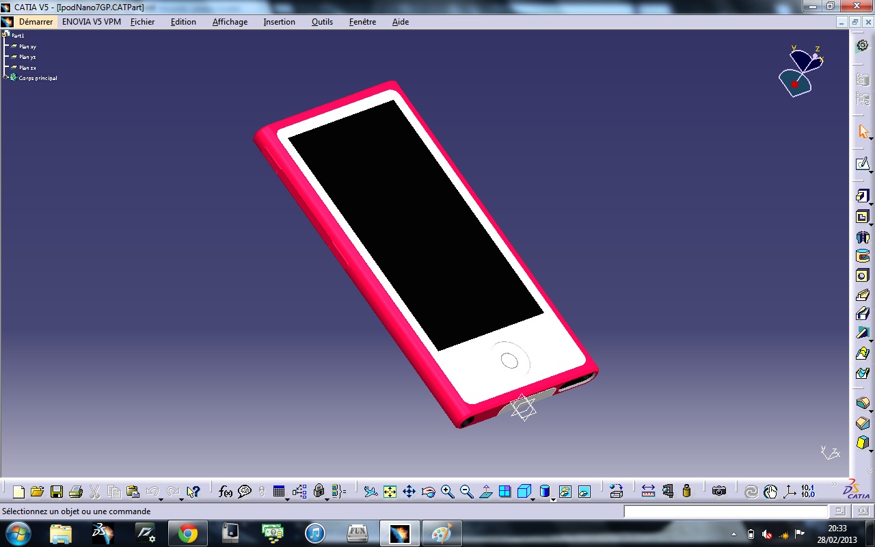Select the Hole tool

click(x=862, y=276)
